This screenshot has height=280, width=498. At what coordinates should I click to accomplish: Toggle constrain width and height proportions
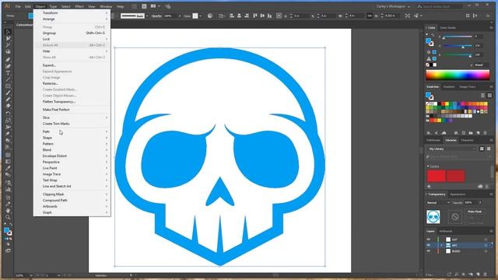point(370,16)
